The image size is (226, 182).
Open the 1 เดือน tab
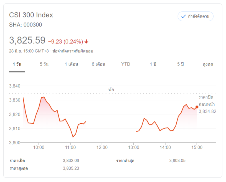pyautogui.click(x=71, y=64)
